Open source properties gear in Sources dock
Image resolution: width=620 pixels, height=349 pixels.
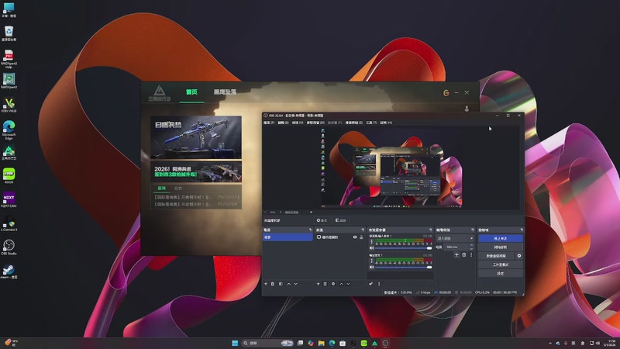[x=333, y=284]
